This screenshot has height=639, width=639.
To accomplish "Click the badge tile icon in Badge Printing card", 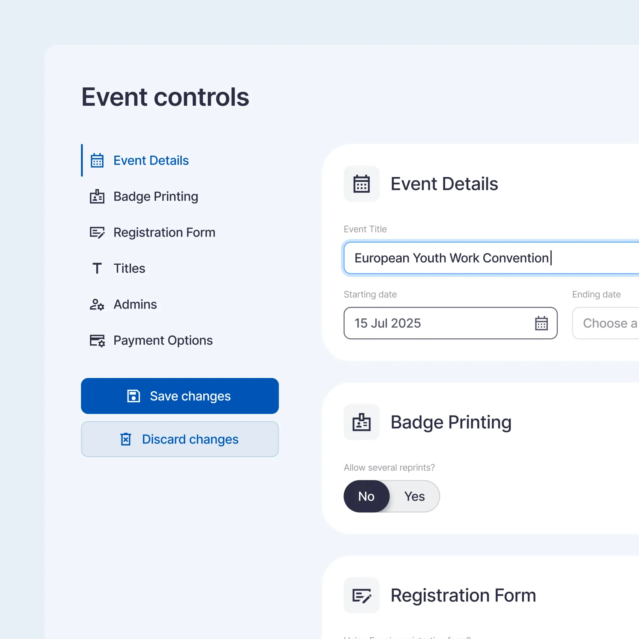I will 361,422.
